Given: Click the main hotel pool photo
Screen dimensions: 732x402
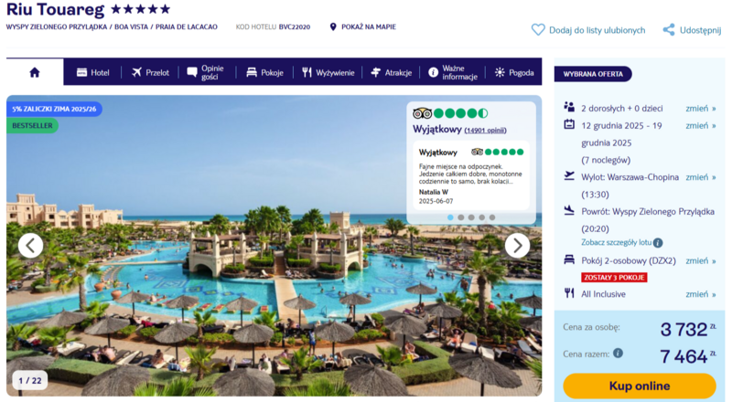Looking at the screenshot, I should (274, 280).
